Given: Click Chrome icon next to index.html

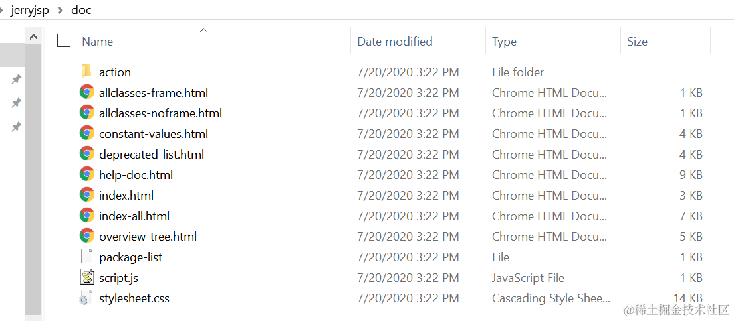Looking at the screenshot, I should [x=86, y=195].
